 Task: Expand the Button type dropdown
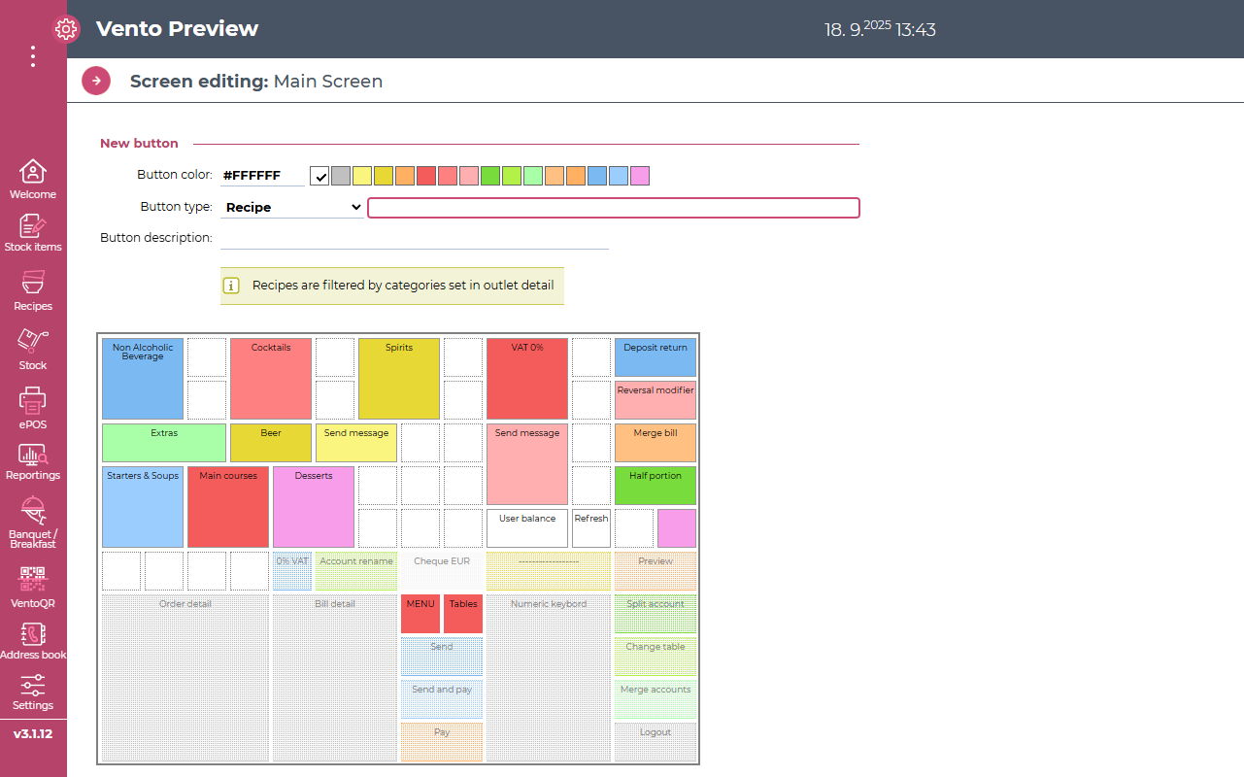[x=291, y=207]
